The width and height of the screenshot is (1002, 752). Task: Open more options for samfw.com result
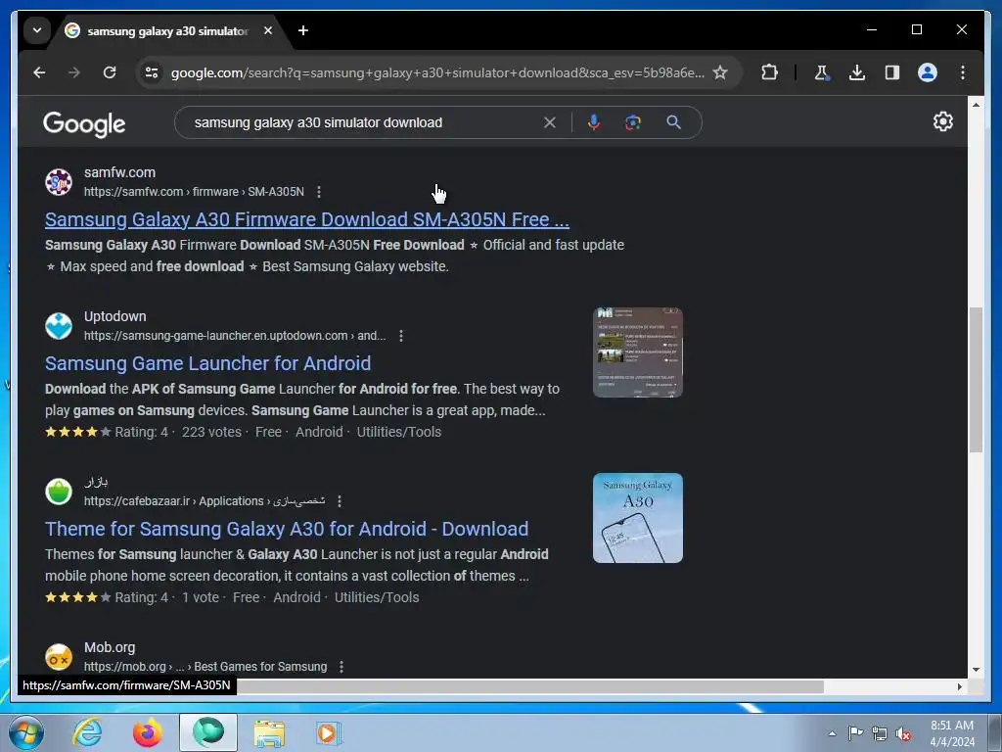coord(319,192)
